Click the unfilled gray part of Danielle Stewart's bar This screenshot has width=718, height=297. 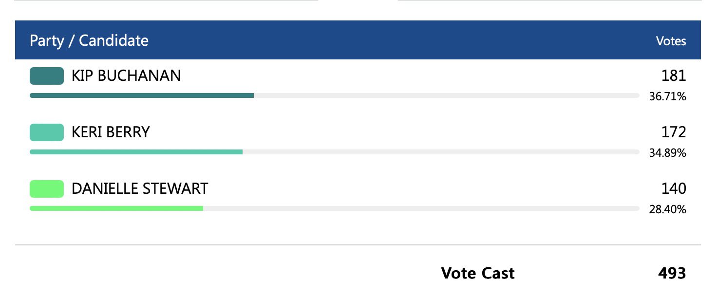[421, 208]
